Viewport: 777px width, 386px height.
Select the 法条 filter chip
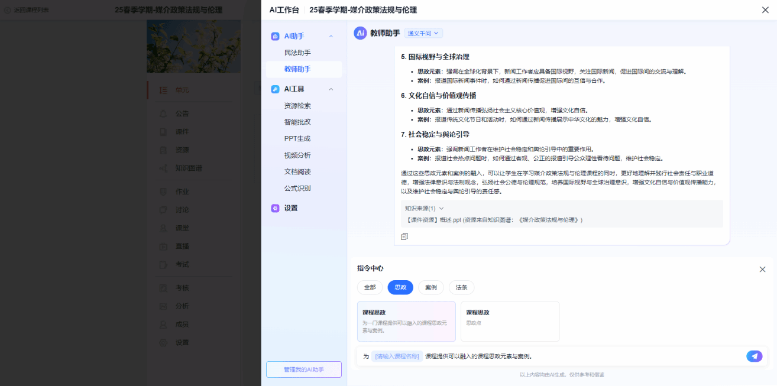pyautogui.click(x=461, y=287)
